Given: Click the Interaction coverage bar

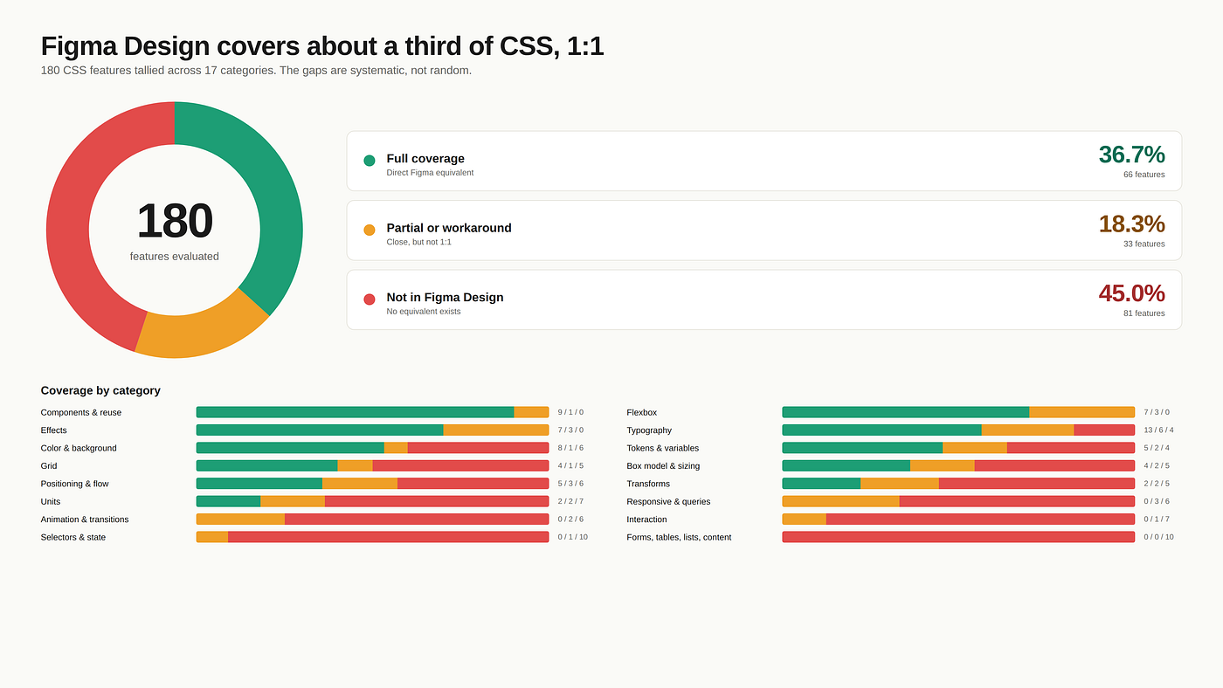Looking at the screenshot, I should (x=958, y=519).
